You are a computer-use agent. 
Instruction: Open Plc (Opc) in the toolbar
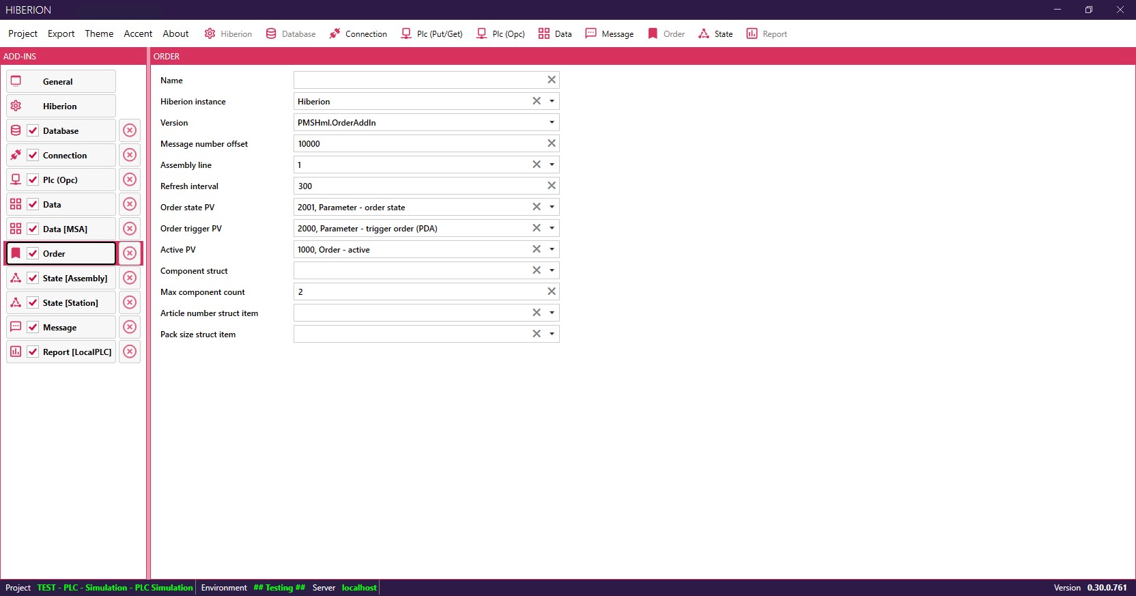click(500, 33)
